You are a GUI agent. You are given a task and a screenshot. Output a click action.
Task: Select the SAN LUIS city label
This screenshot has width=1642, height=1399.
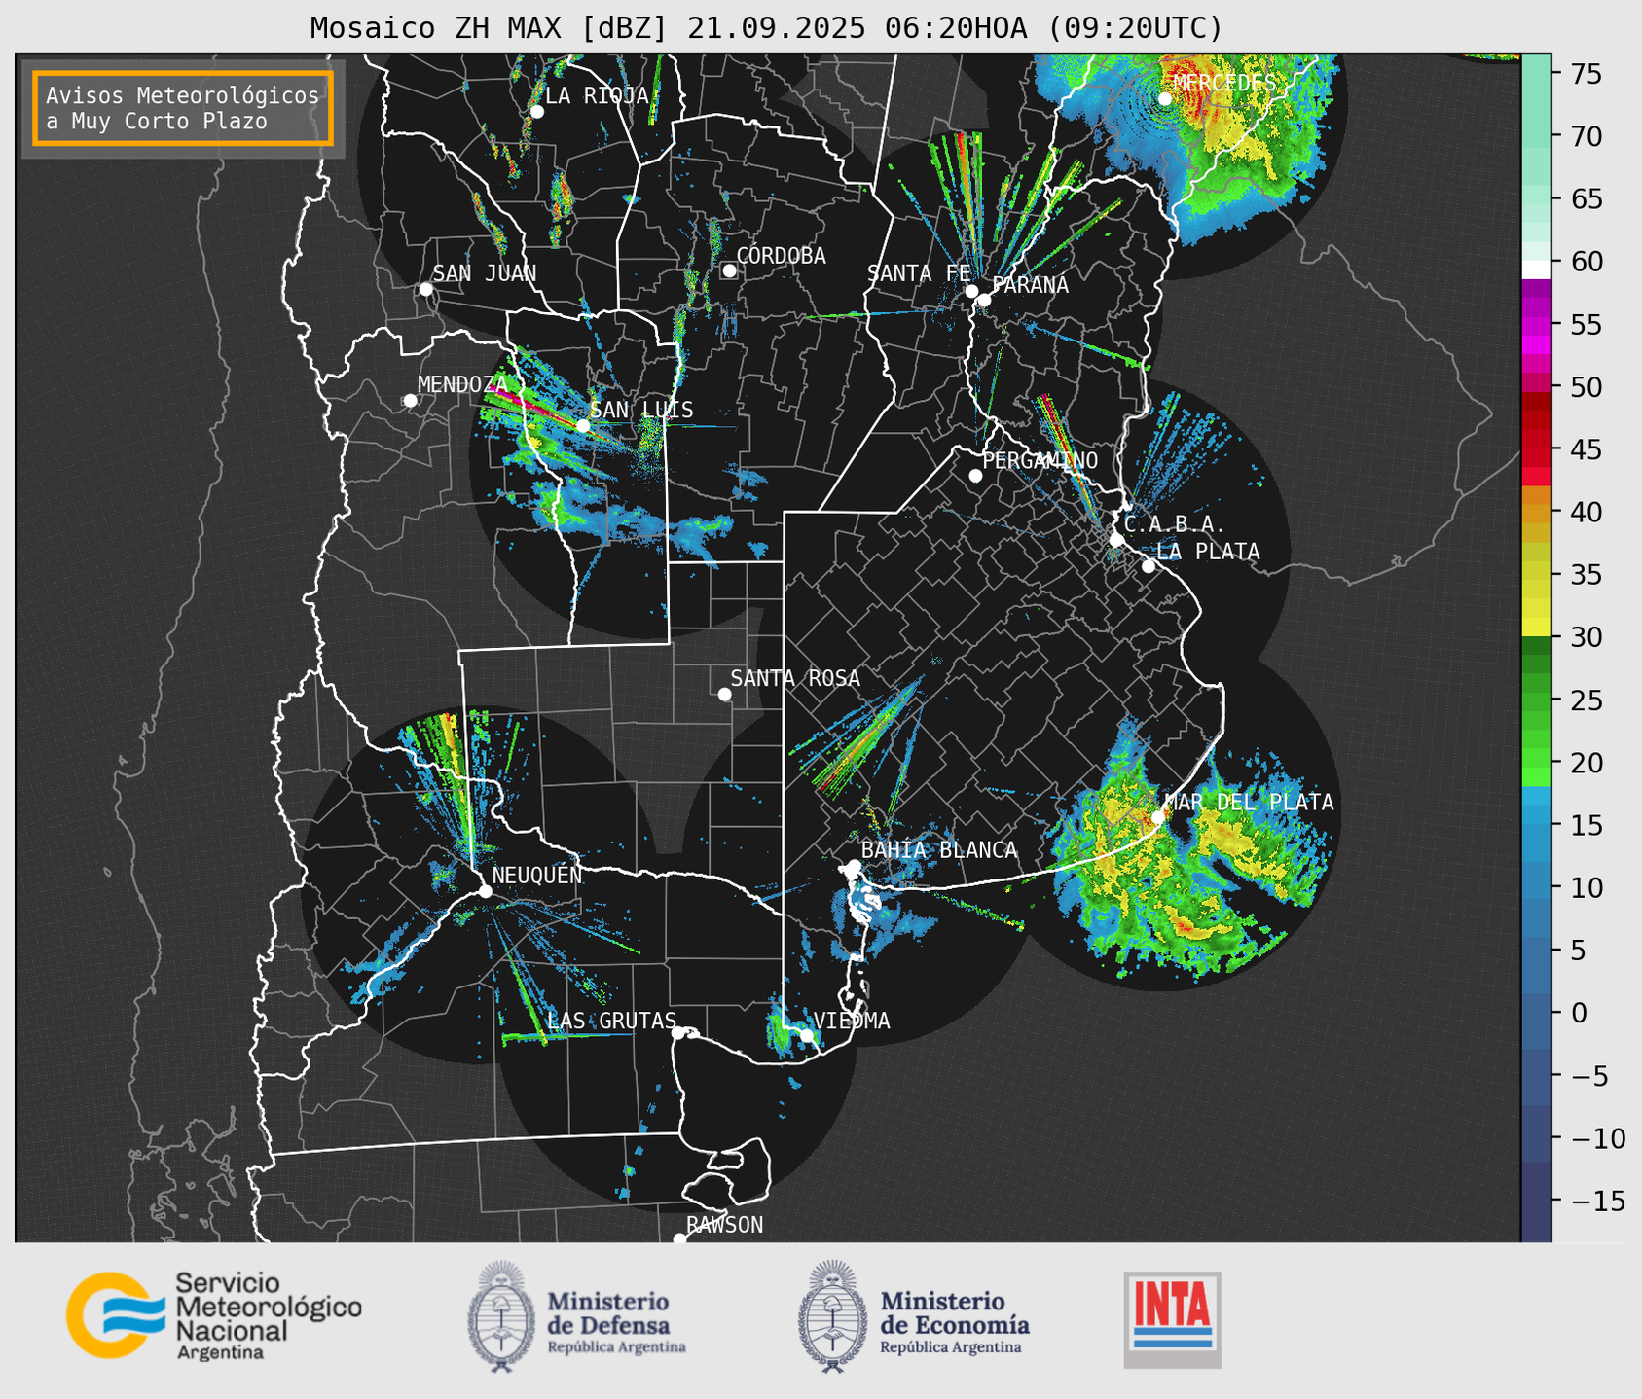642,410
